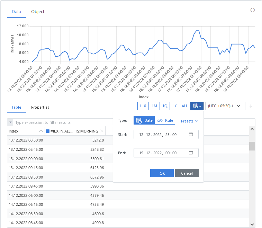Open the custom date range calendar button
Screen dimensions: 262x228
point(197,106)
